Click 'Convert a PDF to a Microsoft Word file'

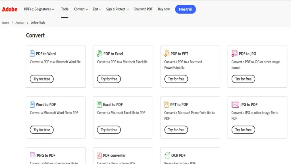(55, 62)
